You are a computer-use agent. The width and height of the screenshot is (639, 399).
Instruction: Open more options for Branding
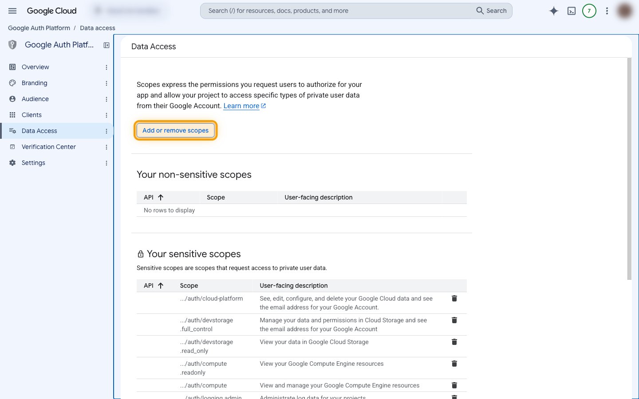tap(106, 83)
